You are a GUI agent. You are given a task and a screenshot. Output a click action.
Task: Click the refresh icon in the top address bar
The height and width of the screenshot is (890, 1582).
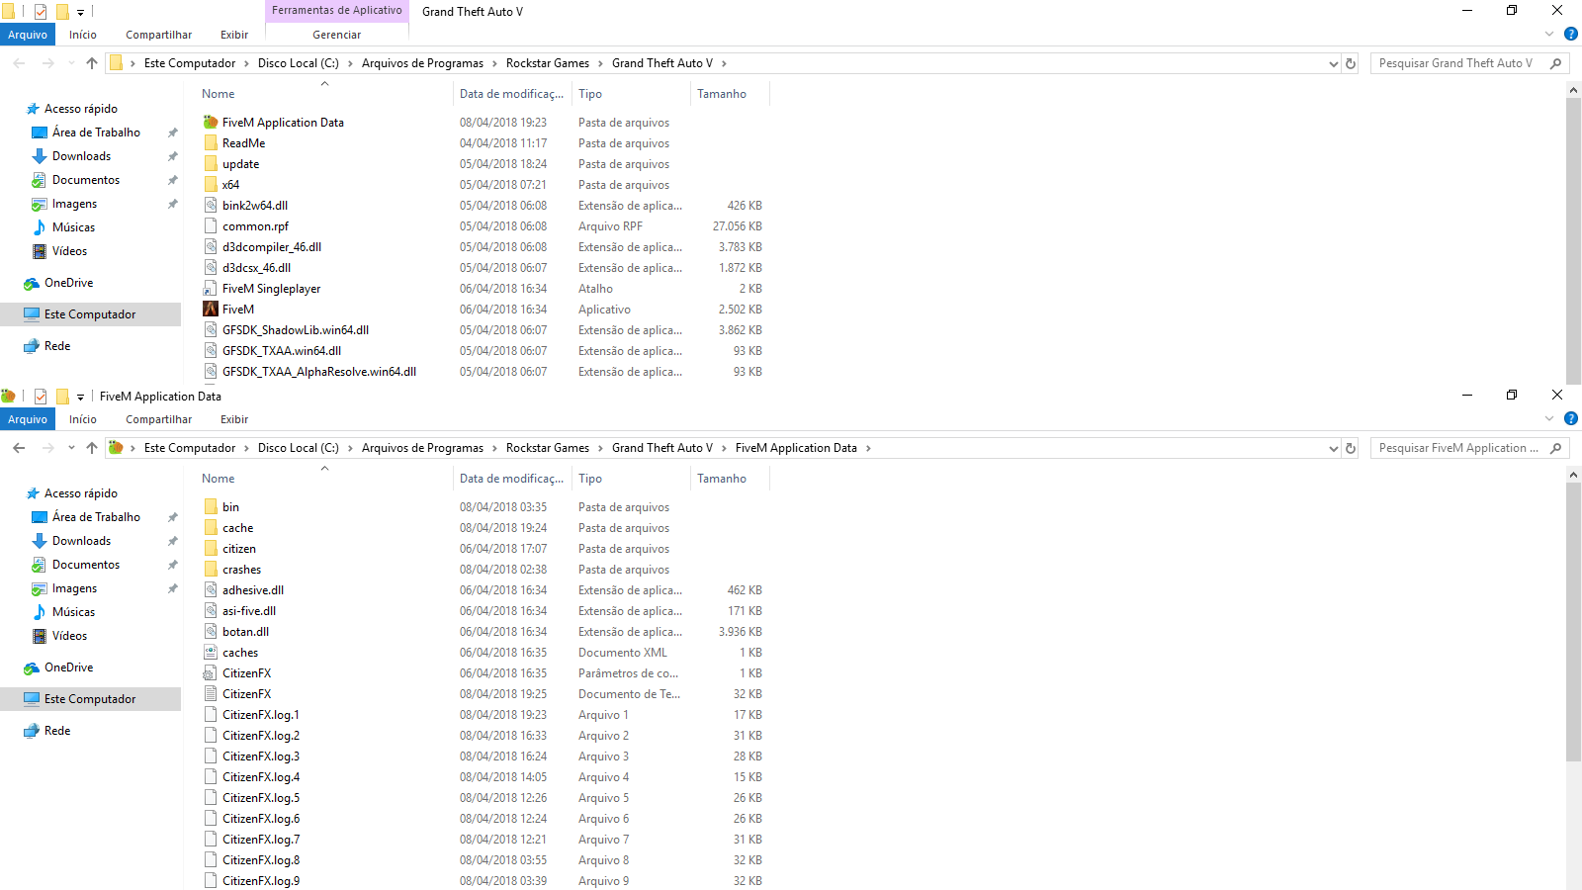[x=1351, y=62]
